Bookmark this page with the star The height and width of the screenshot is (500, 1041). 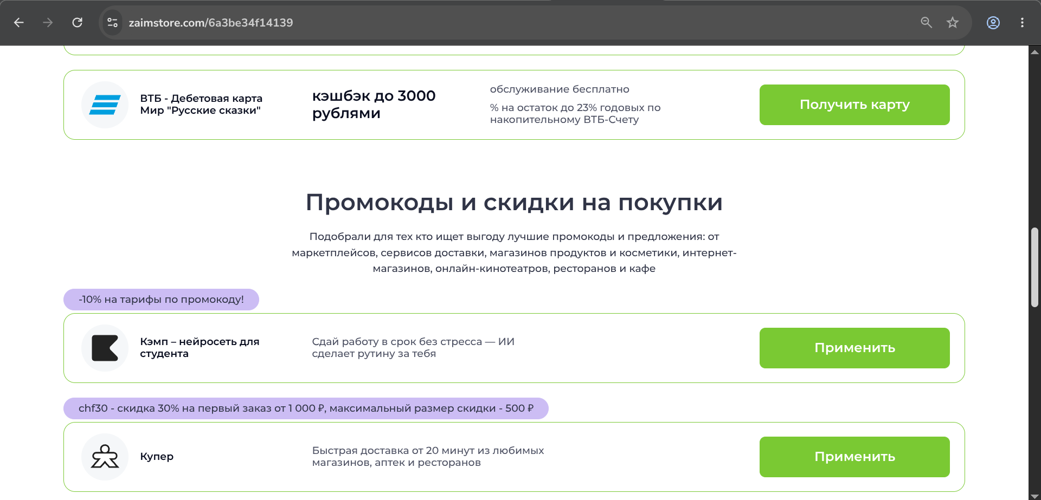click(953, 23)
